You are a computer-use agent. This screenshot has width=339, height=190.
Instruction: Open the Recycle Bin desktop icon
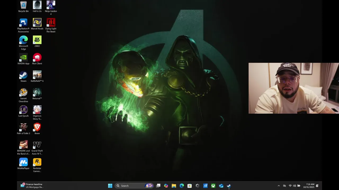23,7
